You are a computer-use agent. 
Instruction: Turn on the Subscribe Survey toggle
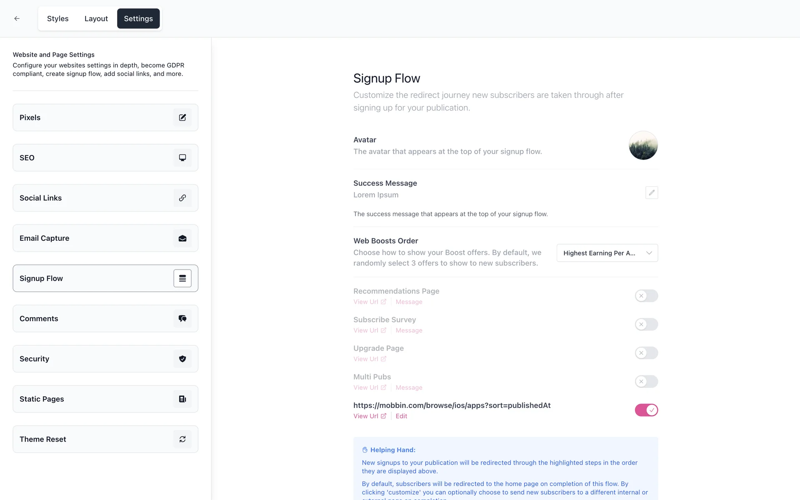pyautogui.click(x=646, y=325)
